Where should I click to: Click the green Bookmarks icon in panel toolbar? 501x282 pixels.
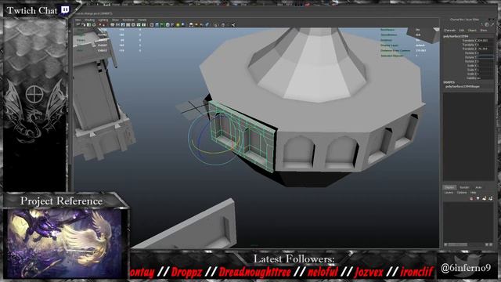point(88,25)
